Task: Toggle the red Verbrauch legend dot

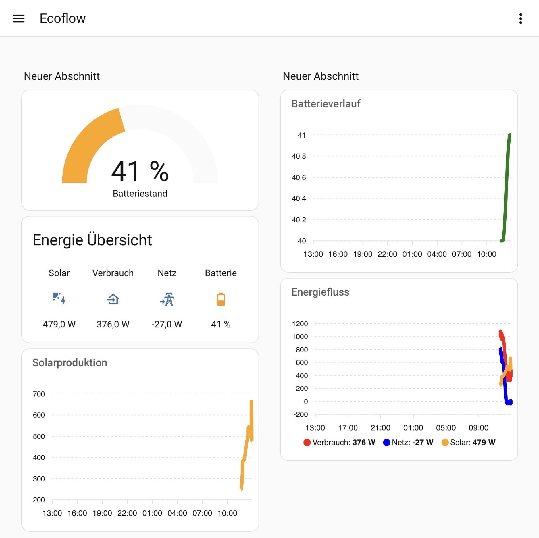Action: pyautogui.click(x=307, y=443)
